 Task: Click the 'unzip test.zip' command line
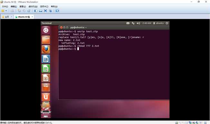click(x=78, y=31)
